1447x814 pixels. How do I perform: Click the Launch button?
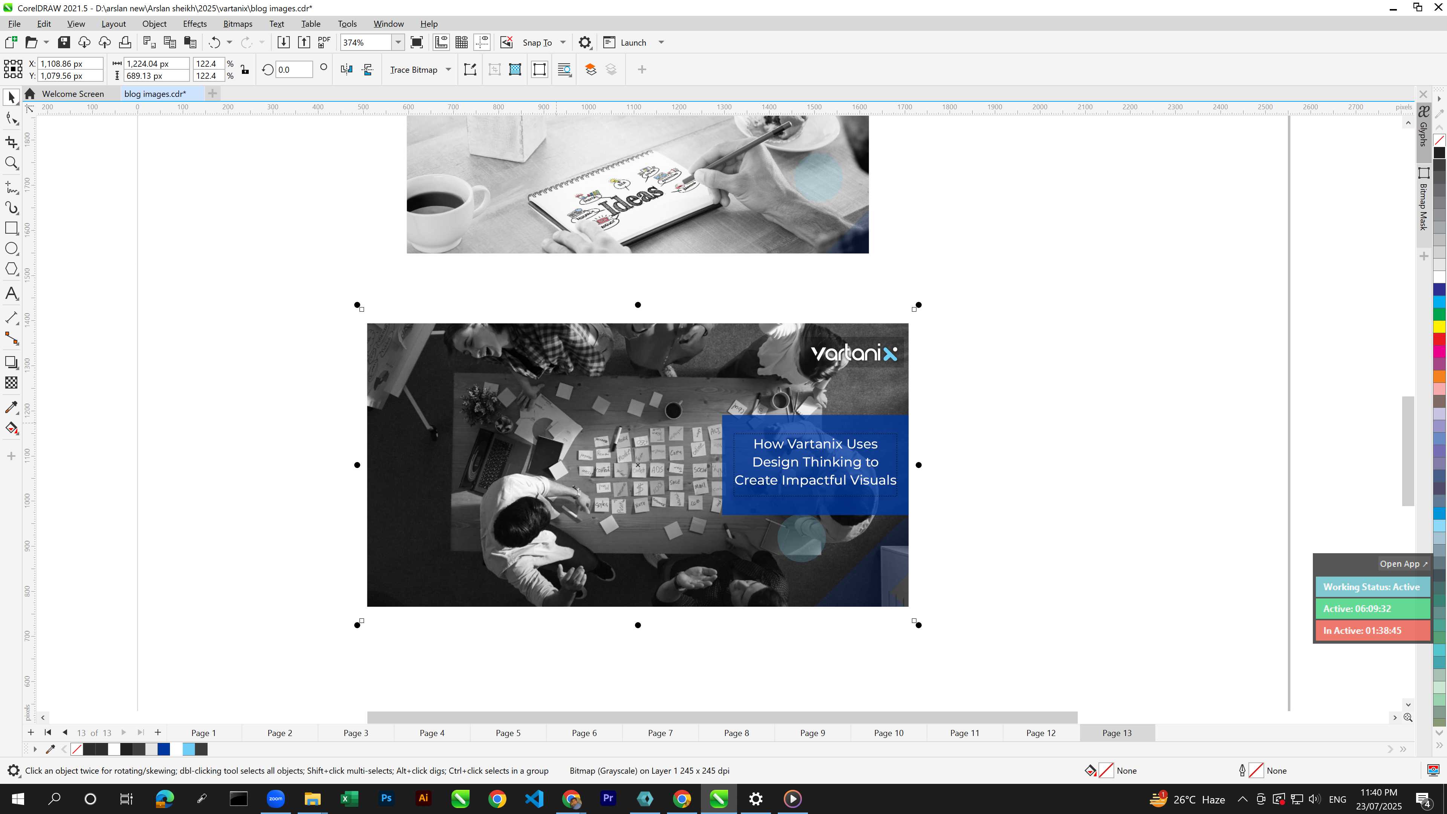(x=625, y=42)
